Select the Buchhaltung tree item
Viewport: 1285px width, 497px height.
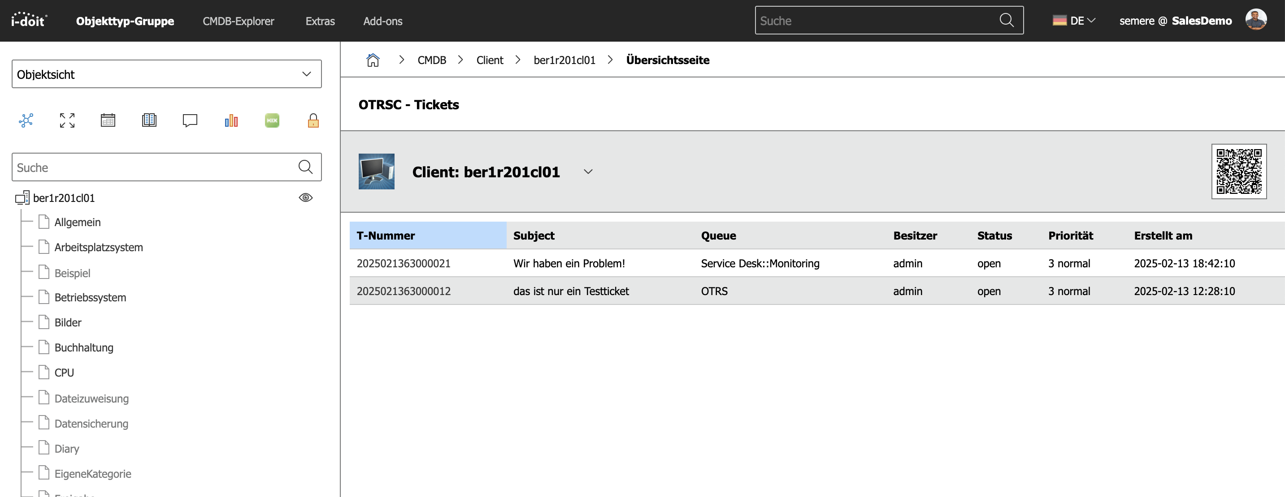84,347
